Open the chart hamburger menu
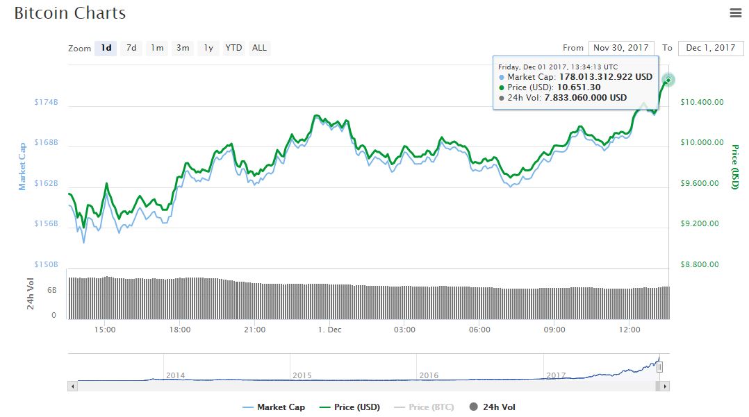This screenshot has width=749, height=417. click(x=736, y=13)
